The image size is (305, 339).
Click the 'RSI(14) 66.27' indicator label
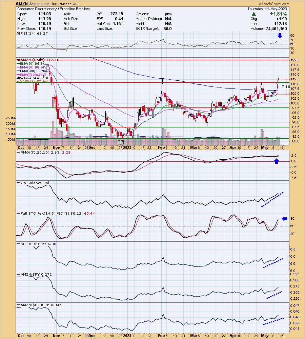[x=34, y=34]
